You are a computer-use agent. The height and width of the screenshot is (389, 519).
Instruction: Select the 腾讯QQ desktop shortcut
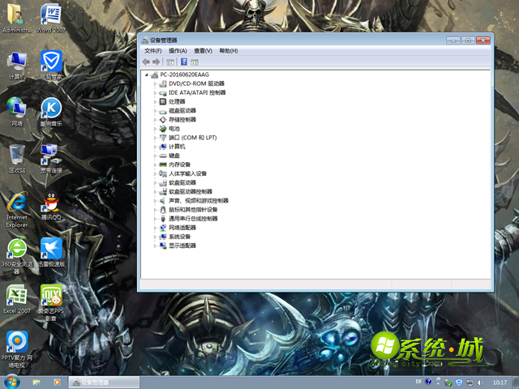pyautogui.click(x=51, y=206)
